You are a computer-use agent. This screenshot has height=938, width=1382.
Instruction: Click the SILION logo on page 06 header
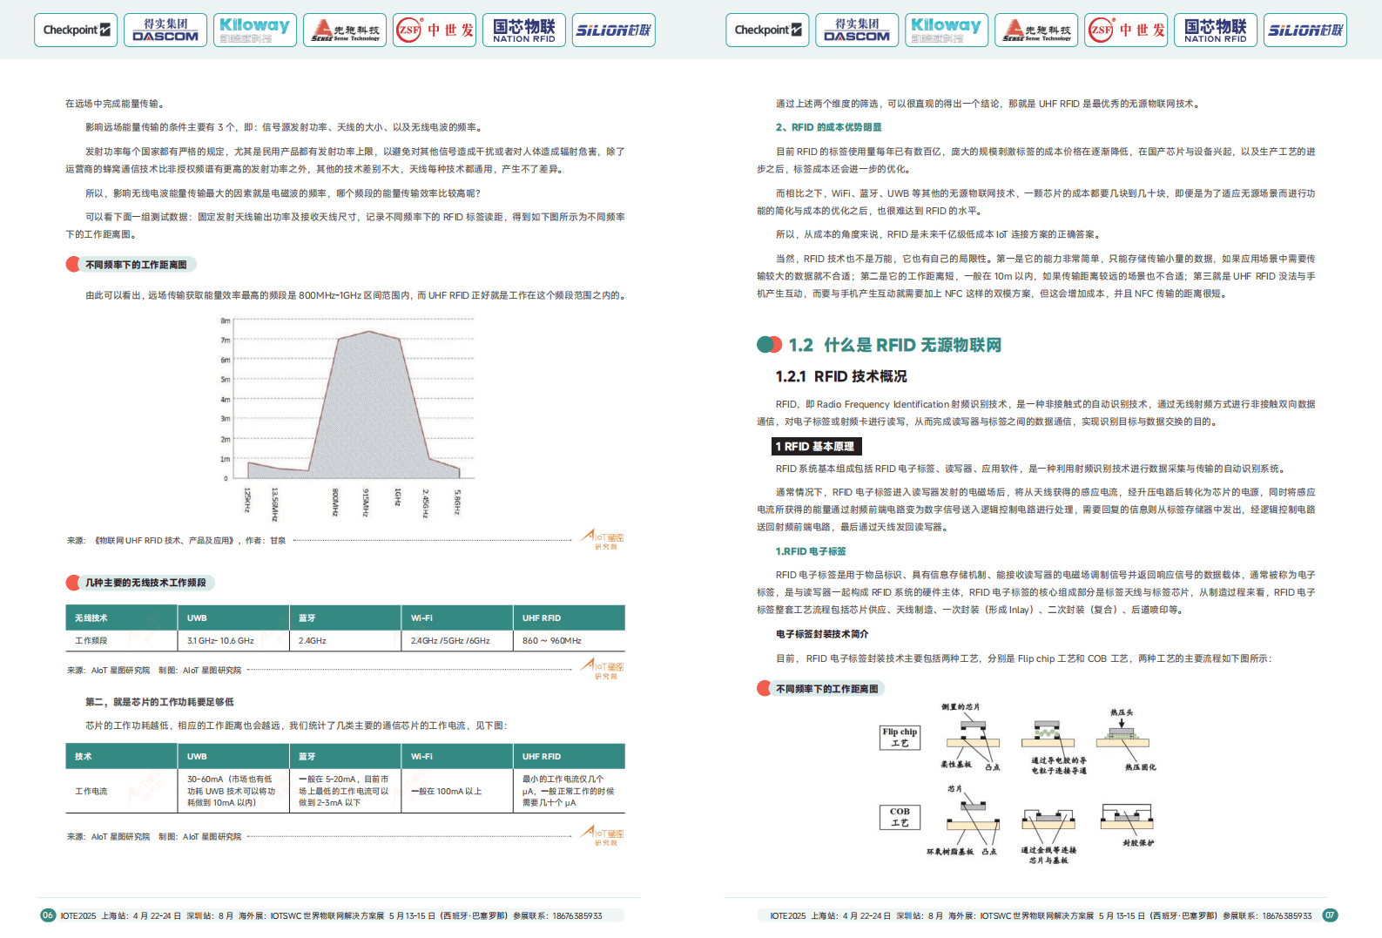pos(614,30)
